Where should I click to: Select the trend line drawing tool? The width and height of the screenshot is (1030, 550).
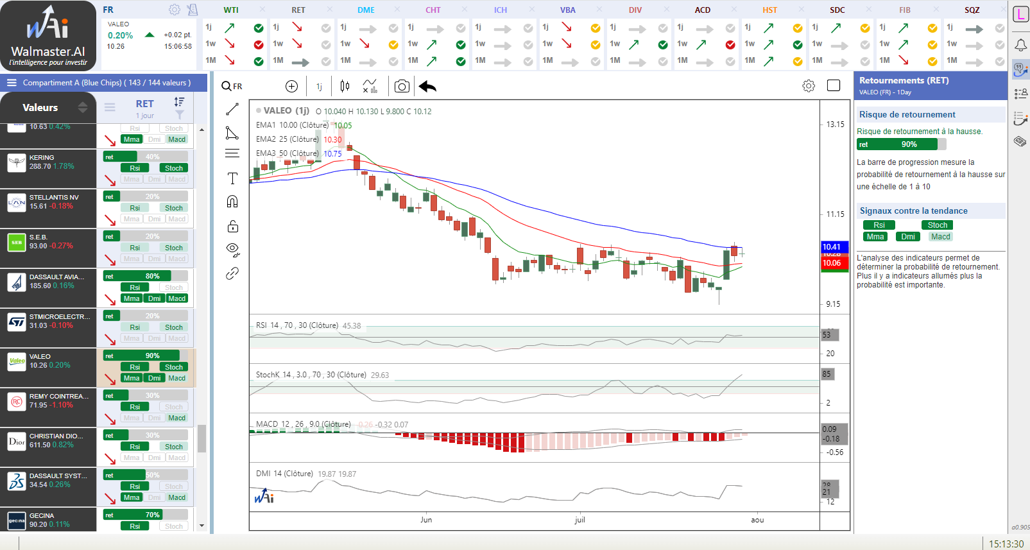(232, 109)
